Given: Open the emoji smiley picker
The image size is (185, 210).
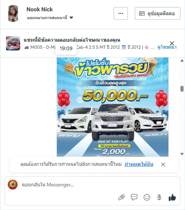Looking at the screenshot, I should click(x=147, y=197).
